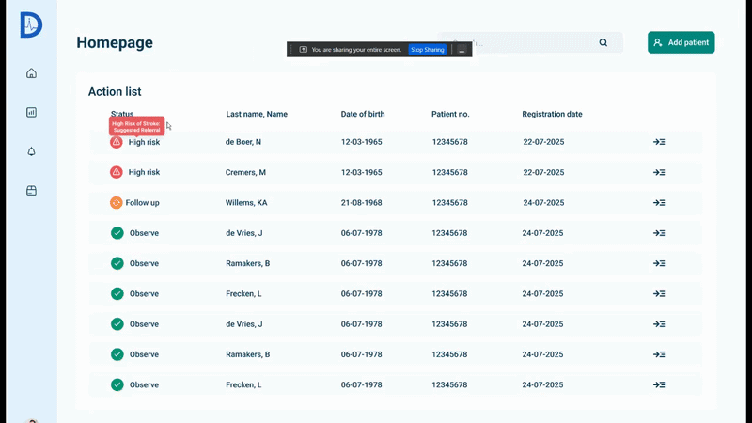Click the screen share icon in the sharing bar
The width and height of the screenshot is (752, 423).
[303, 50]
